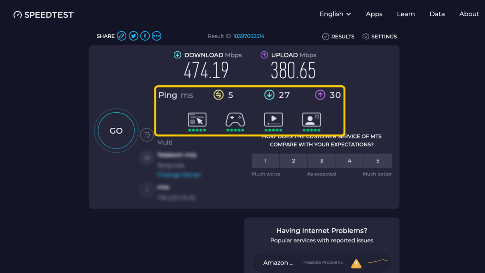Select rating '5' for Much better

378,161
